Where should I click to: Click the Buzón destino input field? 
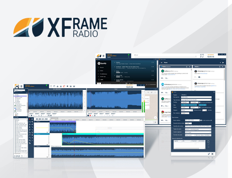(192, 120)
